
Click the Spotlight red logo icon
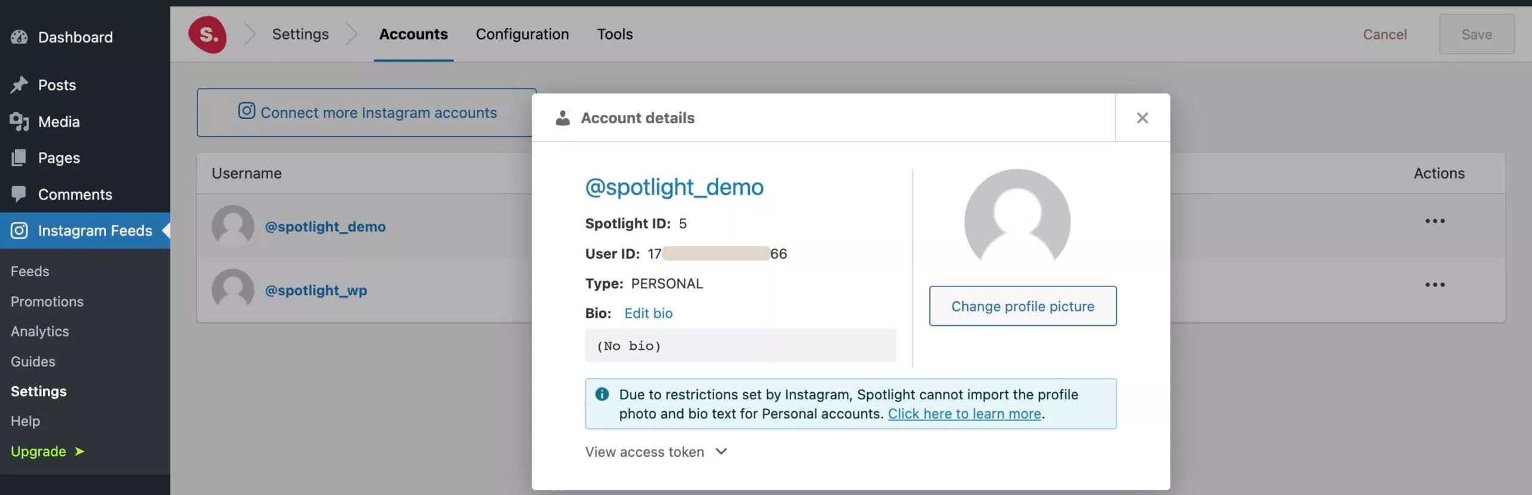[208, 35]
